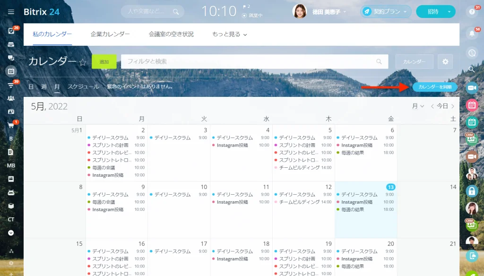Select today's date 13 badge
Screen dimensions: 484x276
[390, 187]
